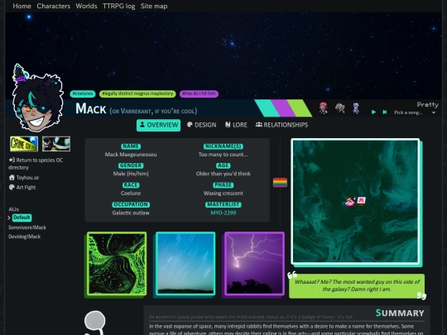The height and width of the screenshot is (335, 447).
Task: Click the purple pixel sprite character icon
Action: tap(356, 108)
